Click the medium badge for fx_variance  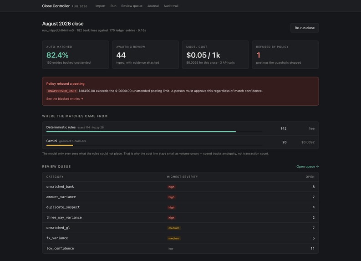[174, 238]
